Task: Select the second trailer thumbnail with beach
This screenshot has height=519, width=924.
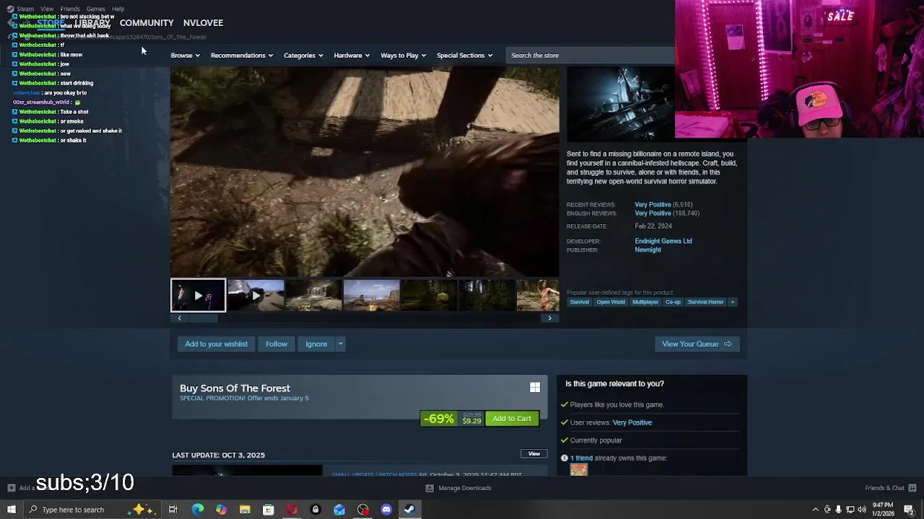Action: pos(256,296)
